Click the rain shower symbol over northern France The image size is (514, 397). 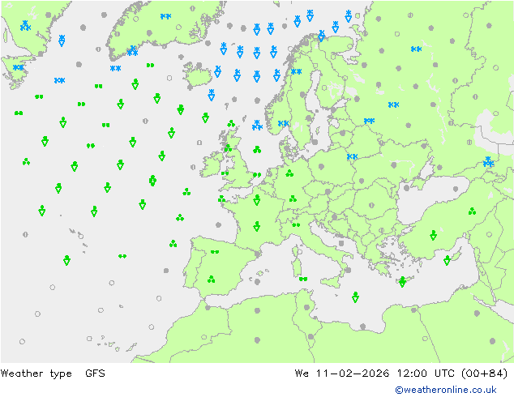coord(257,199)
